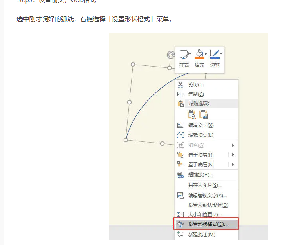Pick the blue outline color bar
The image size is (296, 245).
pos(215,58)
